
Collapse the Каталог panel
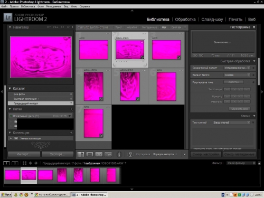[10, 88]
